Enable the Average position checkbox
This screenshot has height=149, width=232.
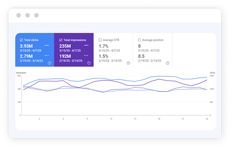pyautogui.click(x=139, y=40)
